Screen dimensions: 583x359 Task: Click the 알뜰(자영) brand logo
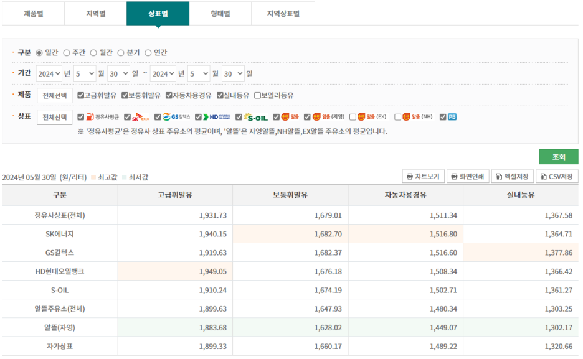pos(328,117)
